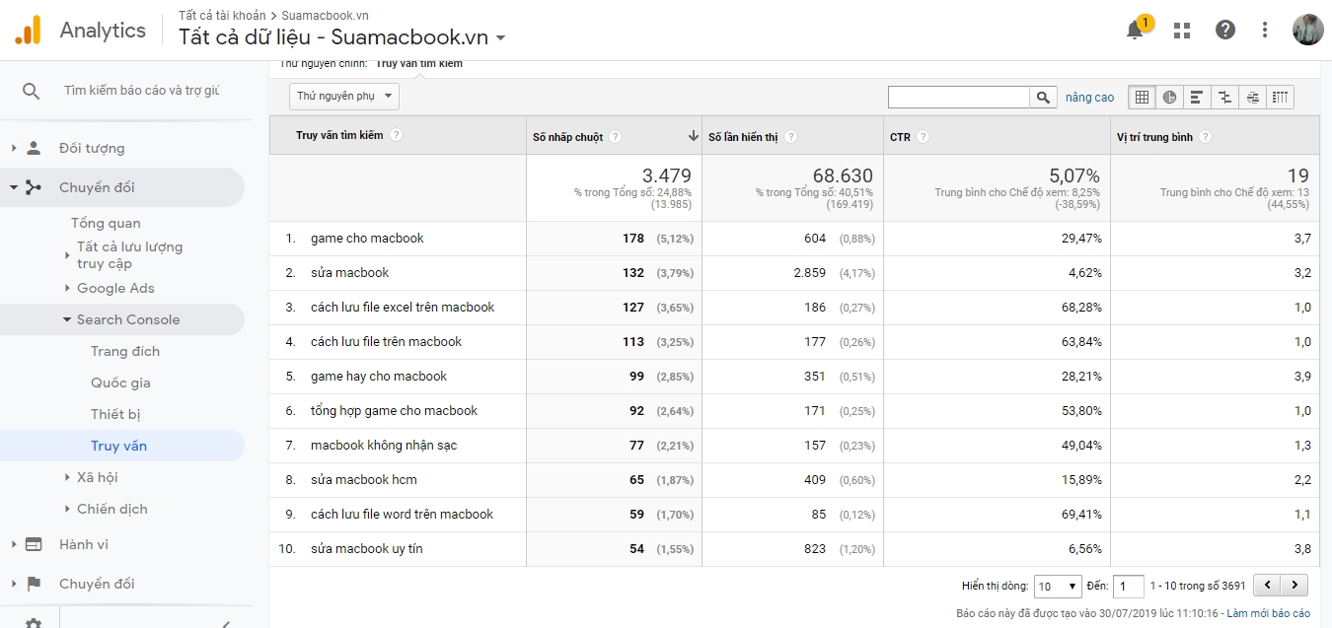Click the user profile avatar
1332x628 pixels.
[x=1307, y=30]
